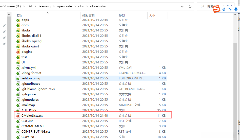Image resolution: width=240 pixels, height=140 pixels.
Task: Click the .mailmap file icon
Action: [18, 105]
